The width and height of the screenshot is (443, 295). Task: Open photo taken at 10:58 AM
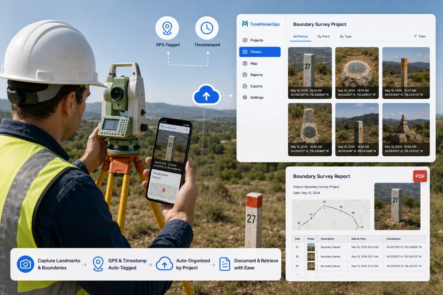pos(406,129)
